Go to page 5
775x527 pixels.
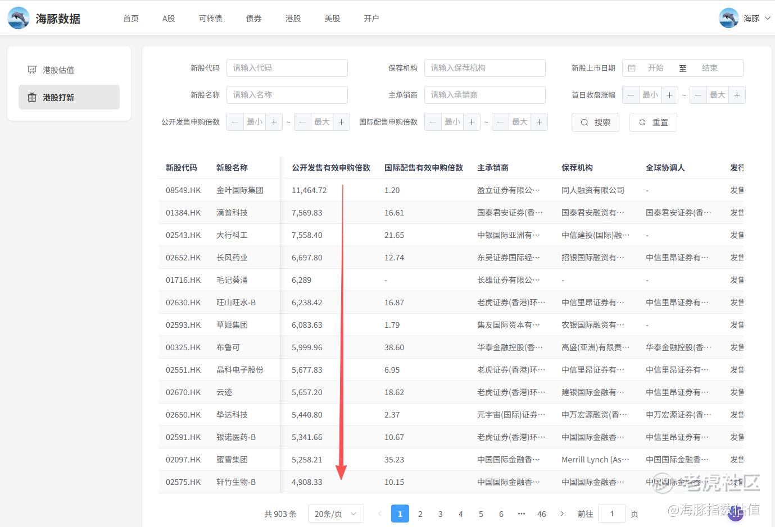click(481, 514)
